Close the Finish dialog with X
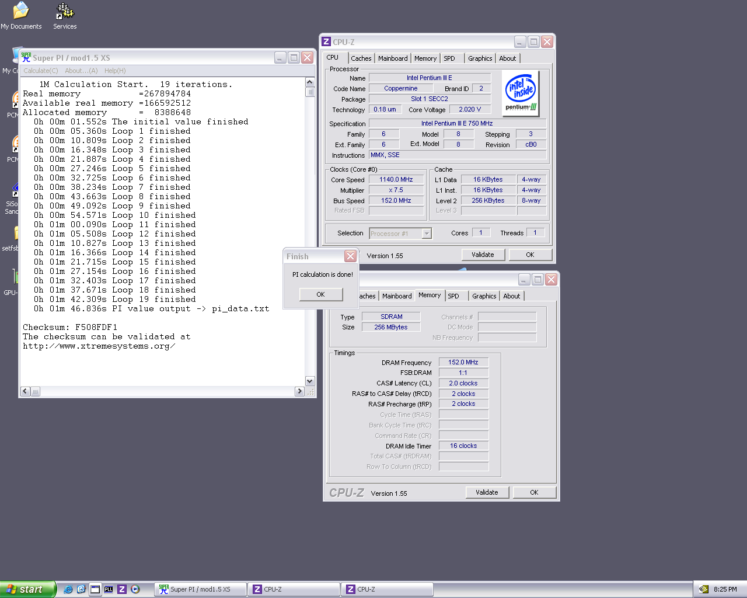 pyautogui.click(x=350, y=256)
